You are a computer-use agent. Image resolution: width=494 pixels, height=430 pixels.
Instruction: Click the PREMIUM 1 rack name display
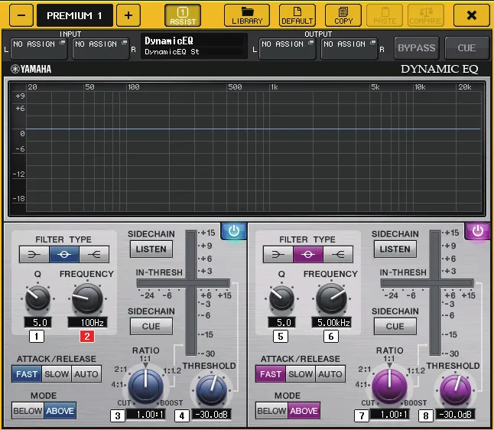pos(75,15)
